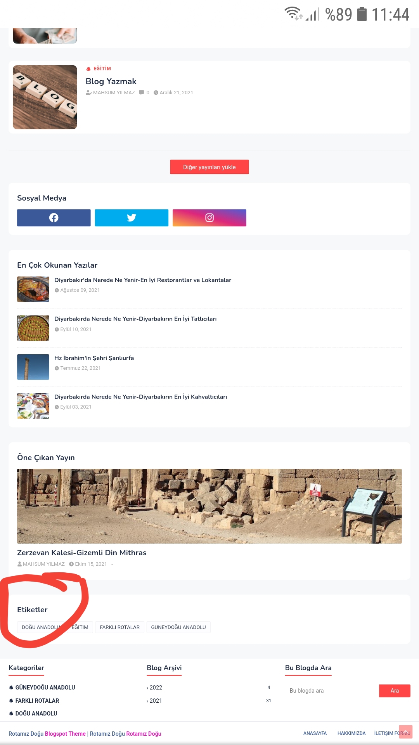The width and height of the screenshot is (419, 745).
Task: Load more posts with Diğer yayınları yükle
Action: point(209,167)
